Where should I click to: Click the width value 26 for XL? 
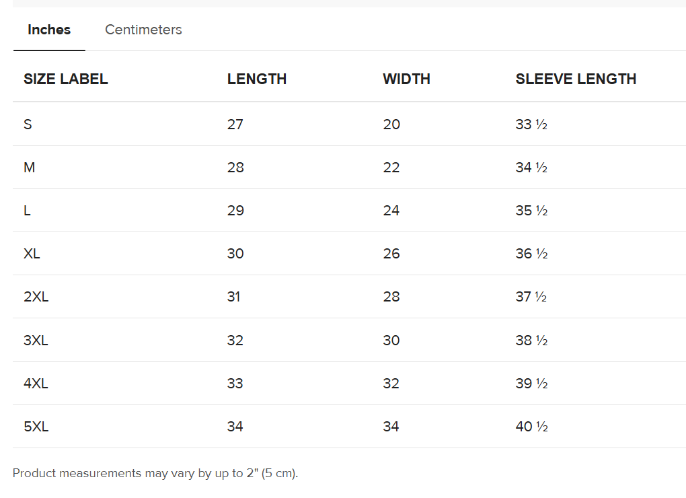(x=391, y=254)
